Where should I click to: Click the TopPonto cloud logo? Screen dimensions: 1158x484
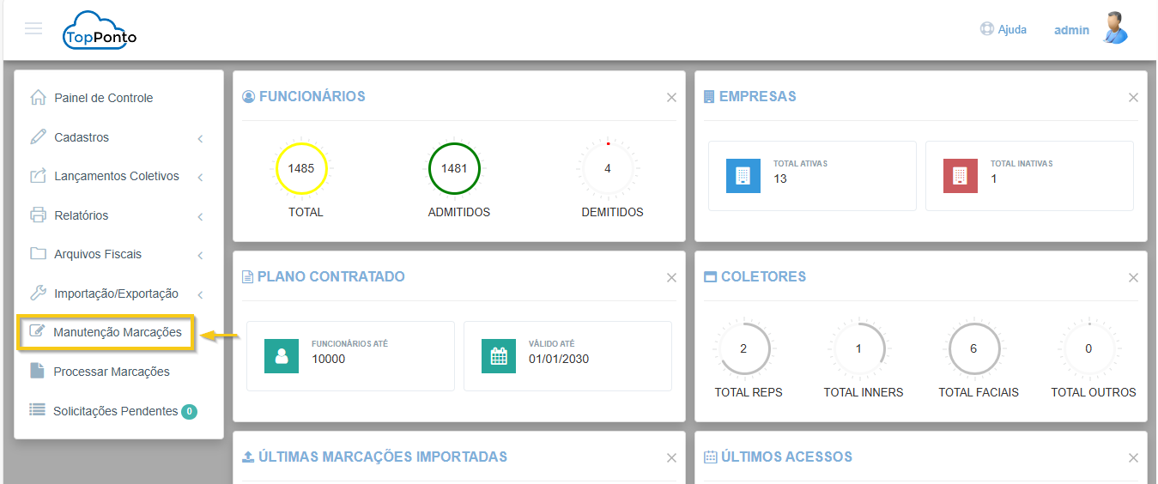(x=100, y=31)
